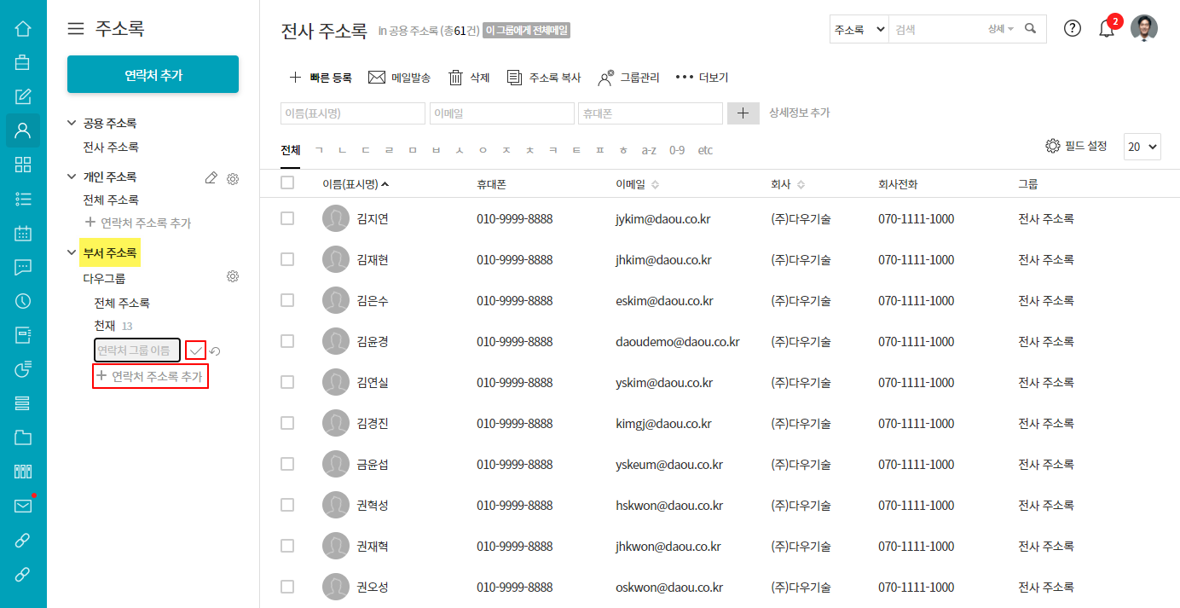This screenshot has height=608, width=1180.
Task: Open the page size dropdown showing 20
Action: (1142, 147)
